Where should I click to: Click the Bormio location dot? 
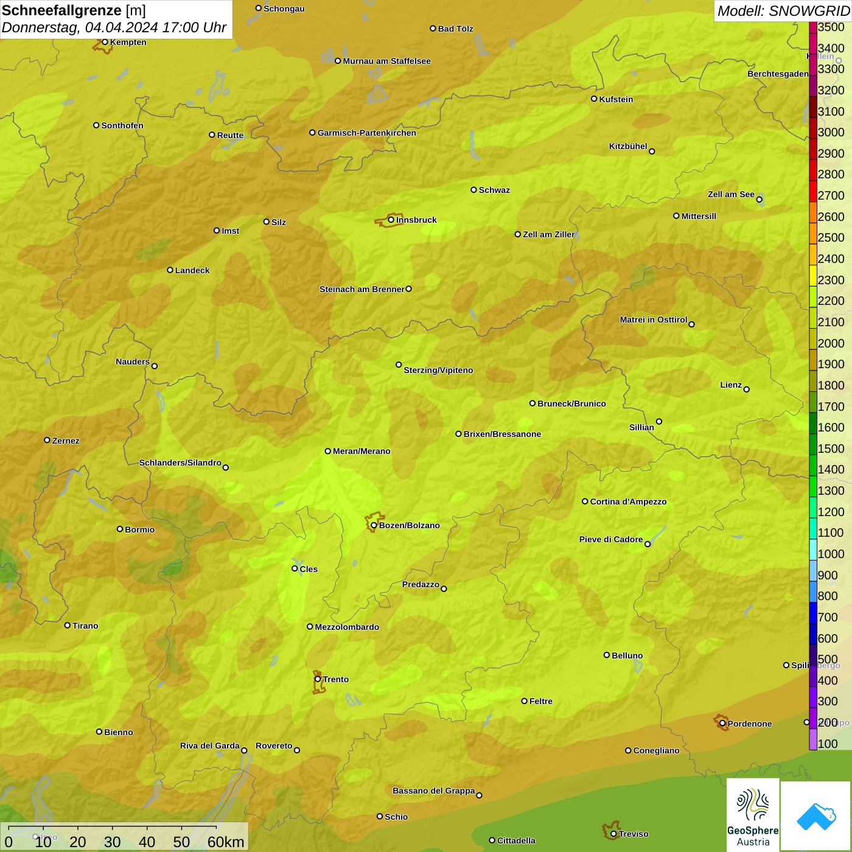(x=120, y=529)
